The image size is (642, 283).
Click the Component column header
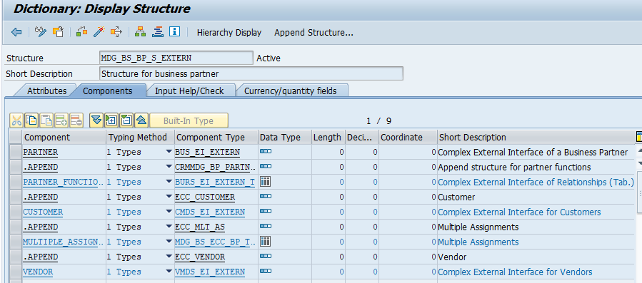(x=64, y=138)
